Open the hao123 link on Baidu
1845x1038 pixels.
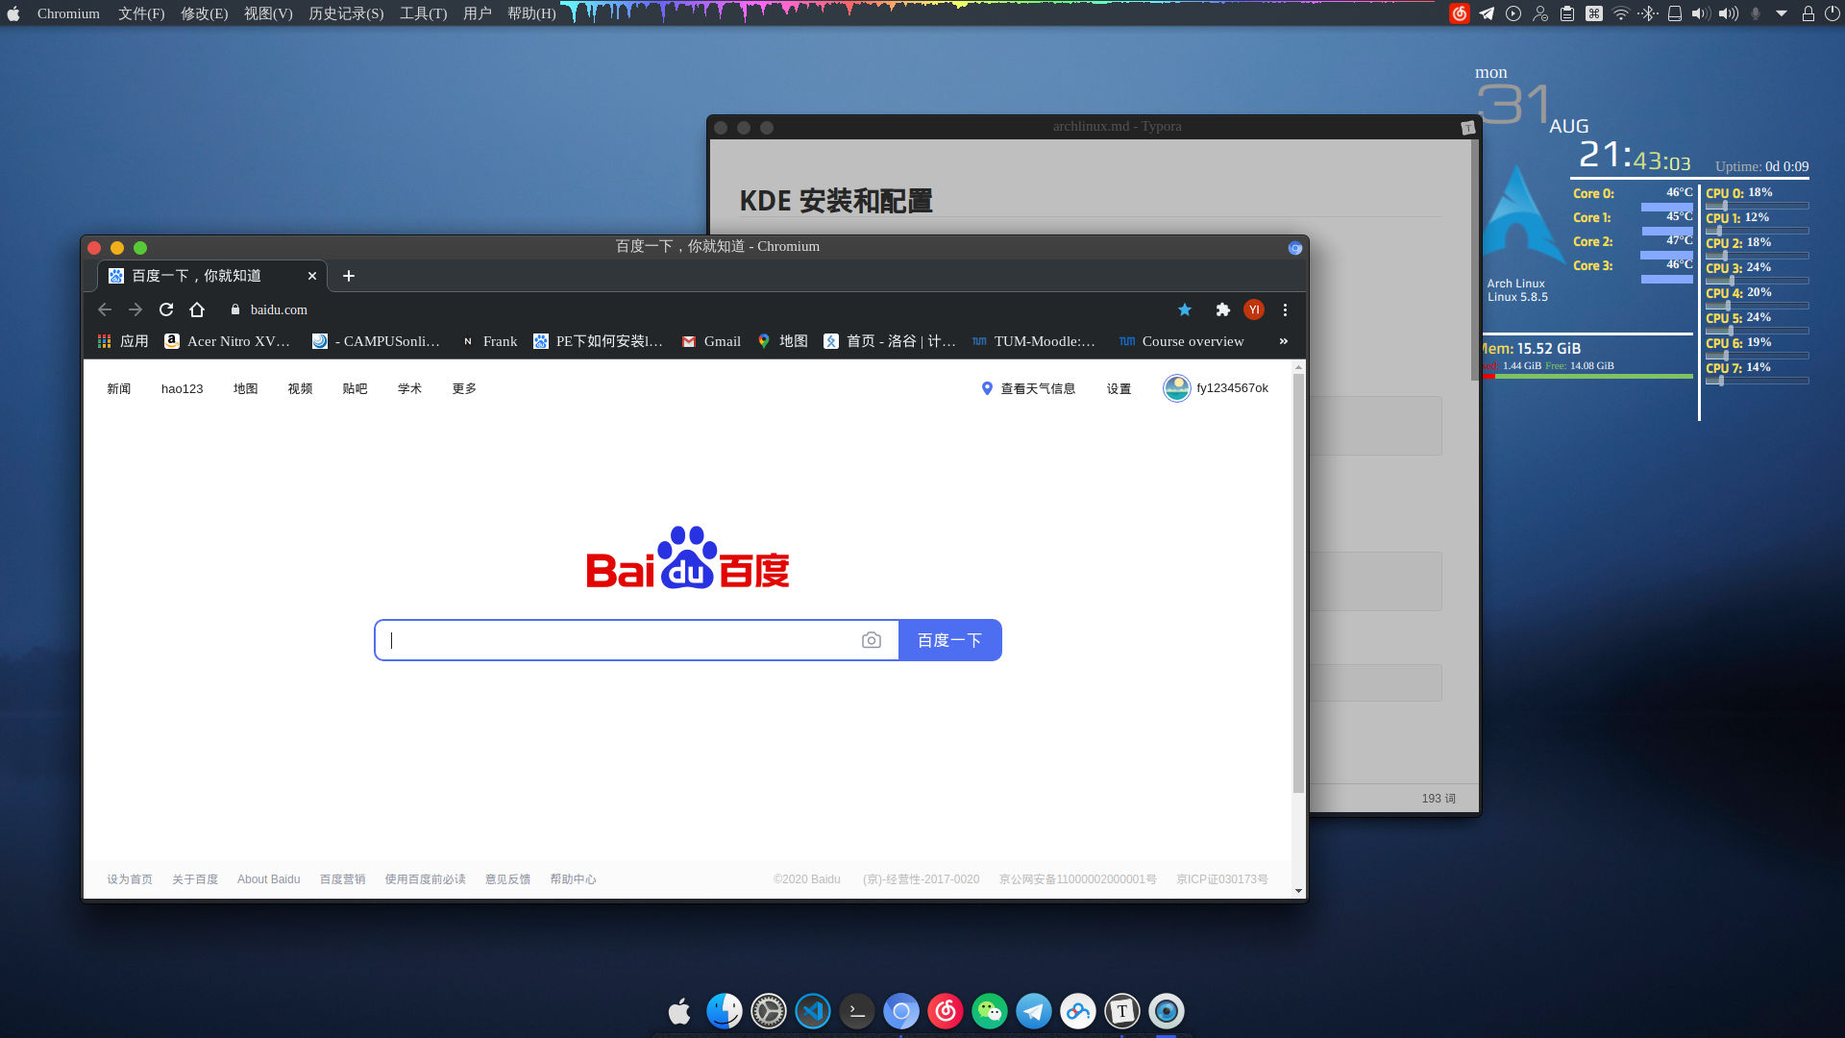pos(183,388)
